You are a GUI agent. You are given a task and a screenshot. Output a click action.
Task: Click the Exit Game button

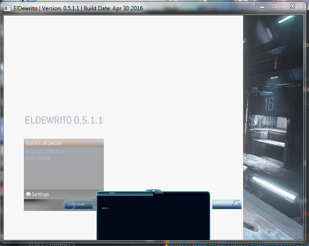pyautogui.click(x=78, y=204)
